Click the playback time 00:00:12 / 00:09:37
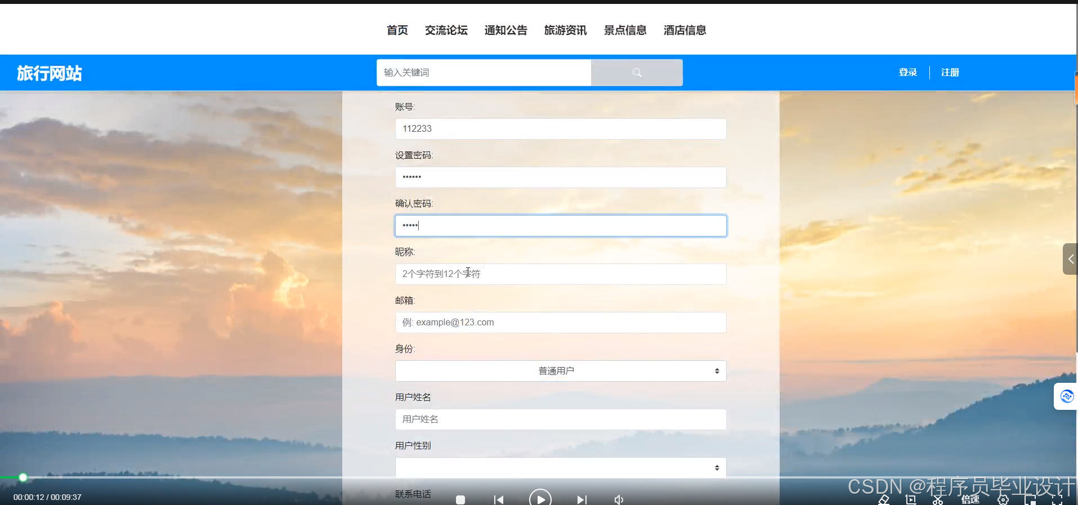This screenshot has height=505, width=1078. [47, 497]
